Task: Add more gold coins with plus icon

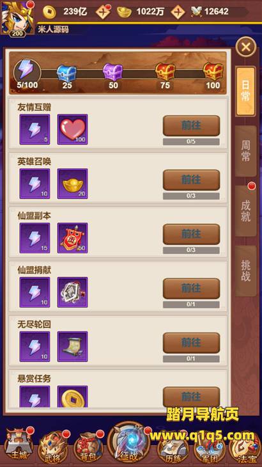Action: coord(103,12)
